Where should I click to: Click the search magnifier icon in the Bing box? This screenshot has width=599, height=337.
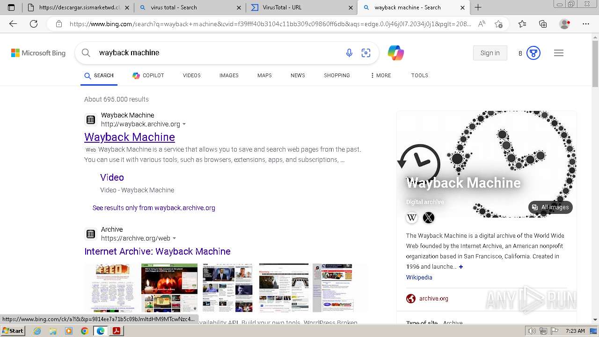click(86, 53)
